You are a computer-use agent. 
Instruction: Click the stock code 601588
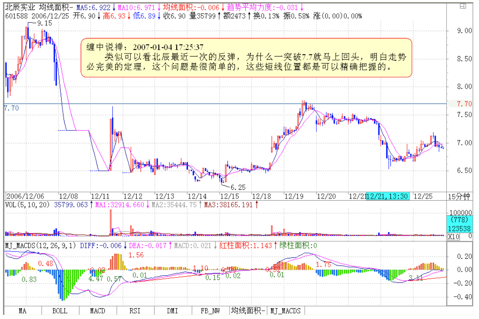[x=17, y=16]
